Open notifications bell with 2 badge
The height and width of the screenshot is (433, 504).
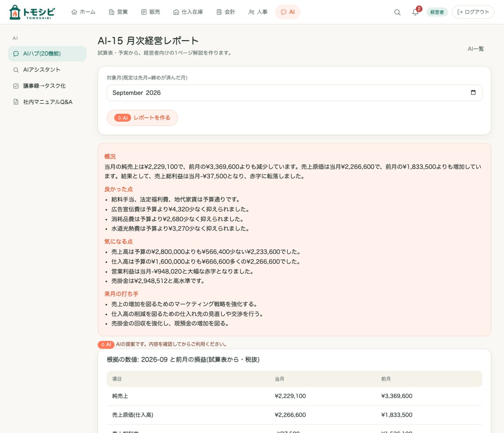pos(415,12)
